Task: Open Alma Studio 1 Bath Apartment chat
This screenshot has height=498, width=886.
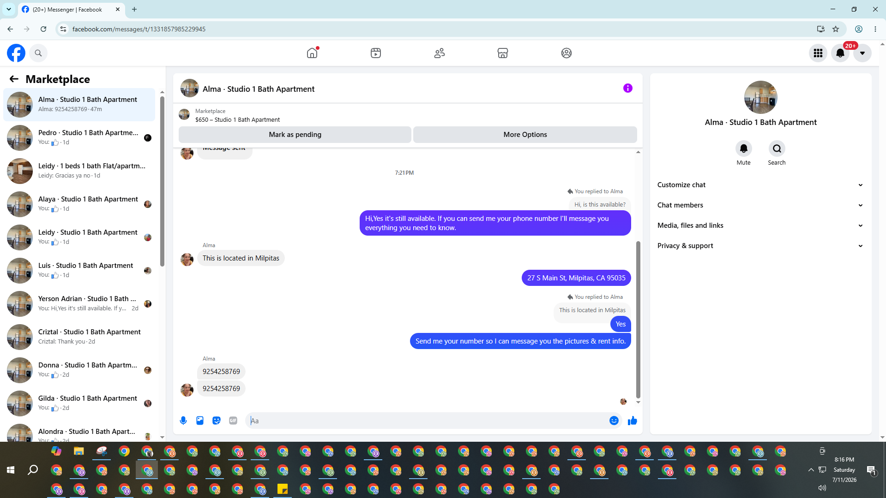Action: (79, 105)
